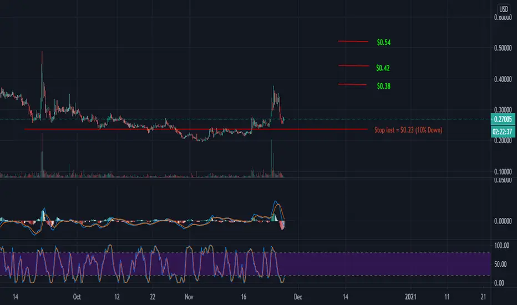Select the $0.38 target price label
The height and width of the screenshot is (305, 517).
pyautogui.click(x=383, y=86)
